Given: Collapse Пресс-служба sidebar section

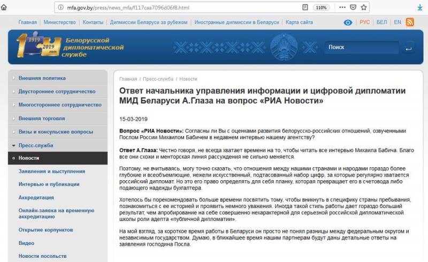Looking at the screenshot, I should point(36,145).
